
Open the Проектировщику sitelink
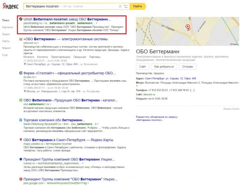click(61, 57)
